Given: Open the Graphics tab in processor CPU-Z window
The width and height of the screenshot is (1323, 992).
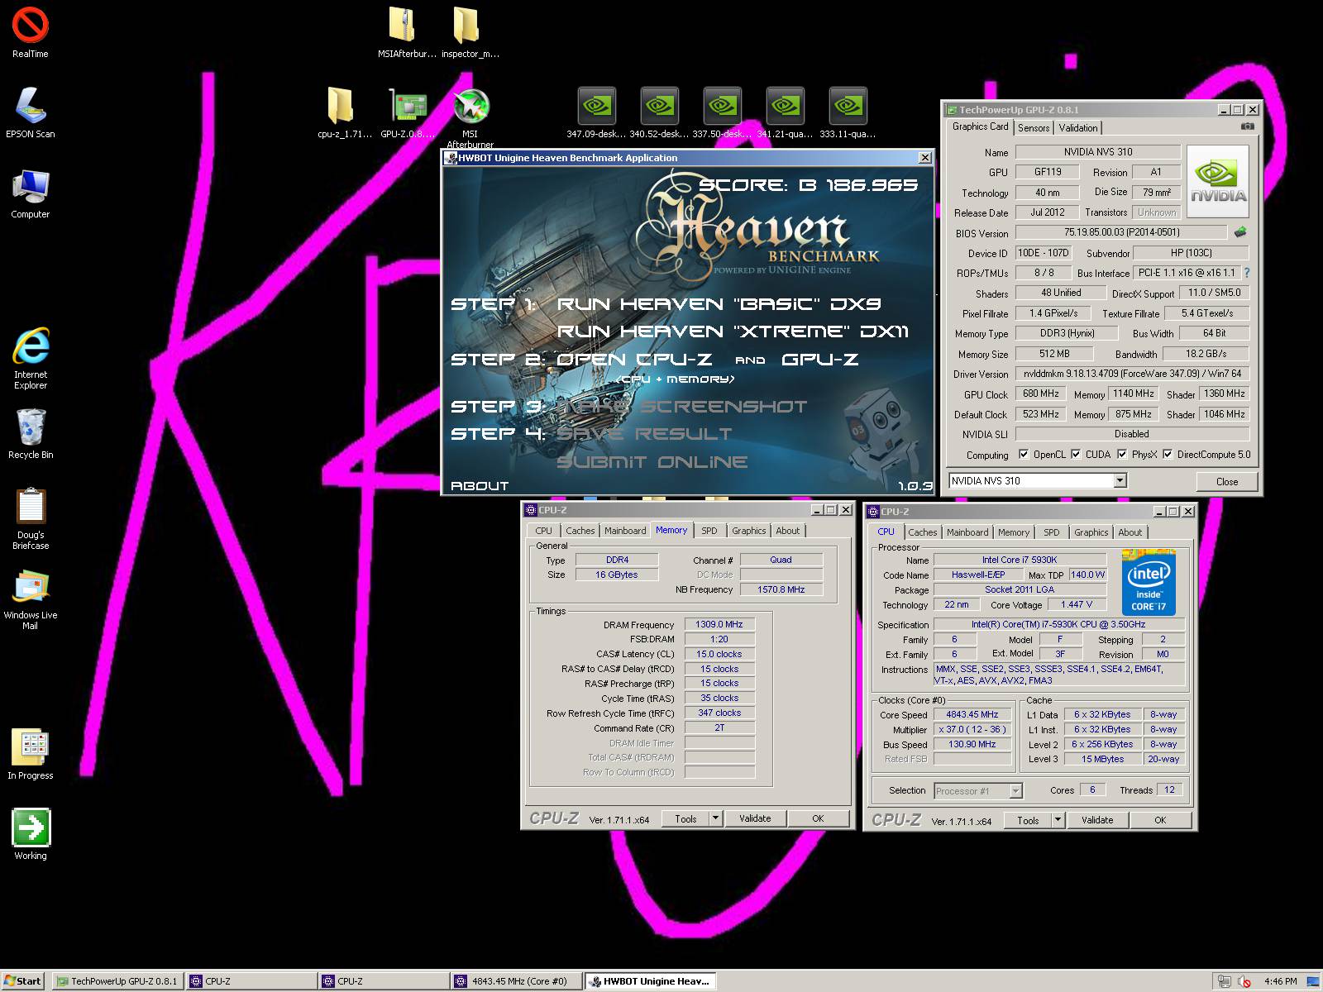Looking at the screenshot, I should (x=1091, y=532).
